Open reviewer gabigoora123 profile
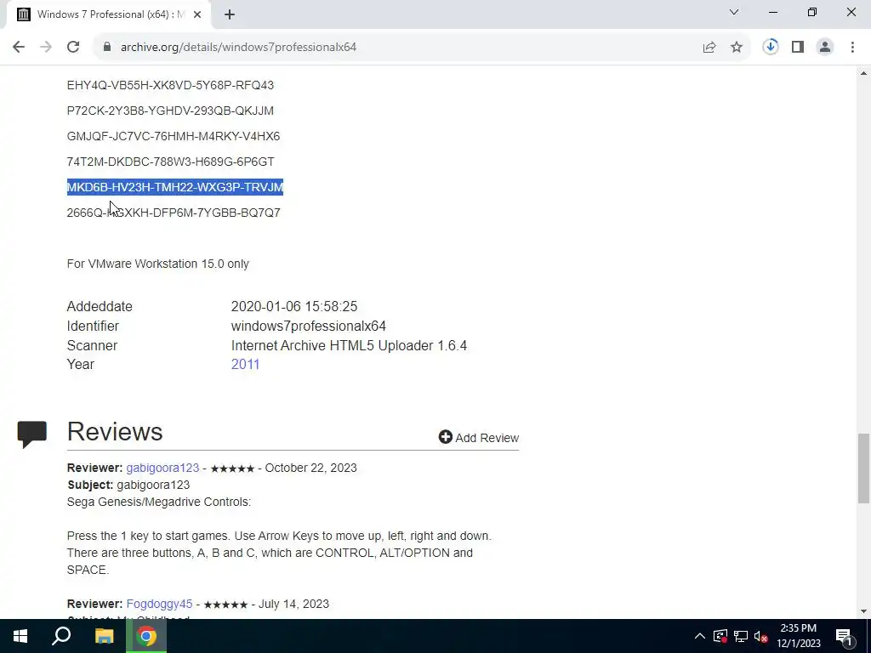The width and height of the screenshot is (871, 653). pos(162,468)
